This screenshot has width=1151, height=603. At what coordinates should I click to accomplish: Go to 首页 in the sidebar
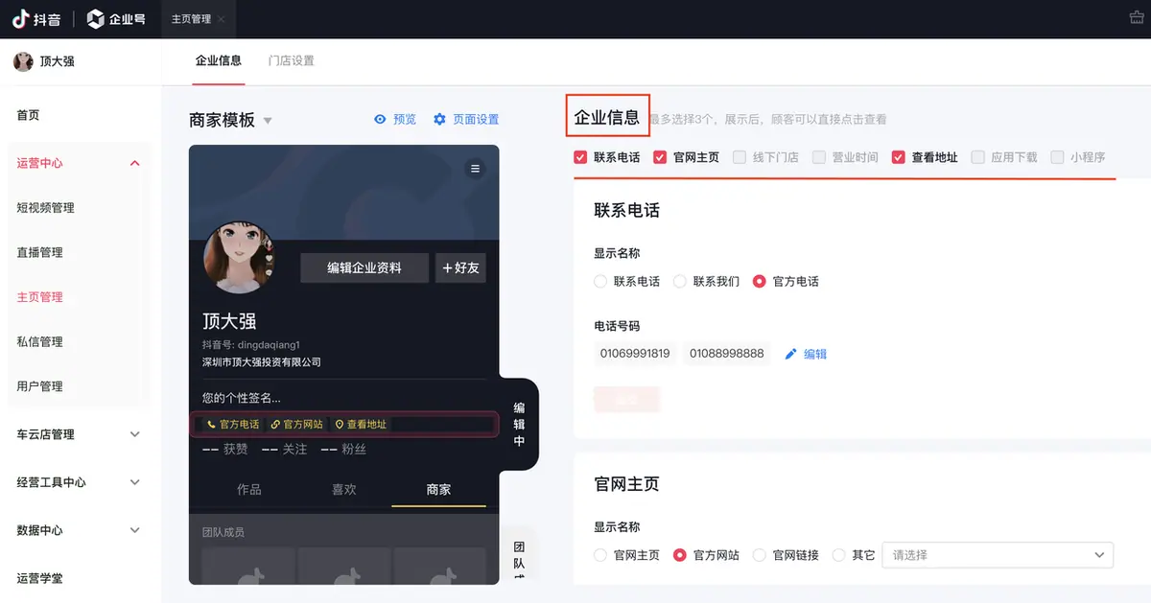(29, 115)
